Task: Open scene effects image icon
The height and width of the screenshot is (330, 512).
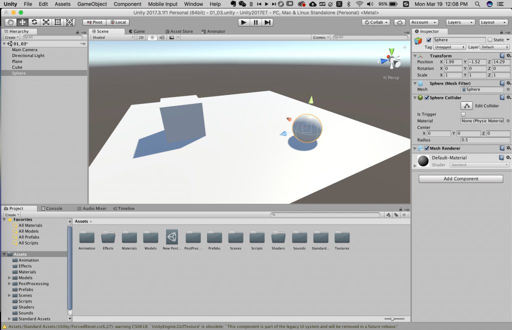Action: (172, 37)
